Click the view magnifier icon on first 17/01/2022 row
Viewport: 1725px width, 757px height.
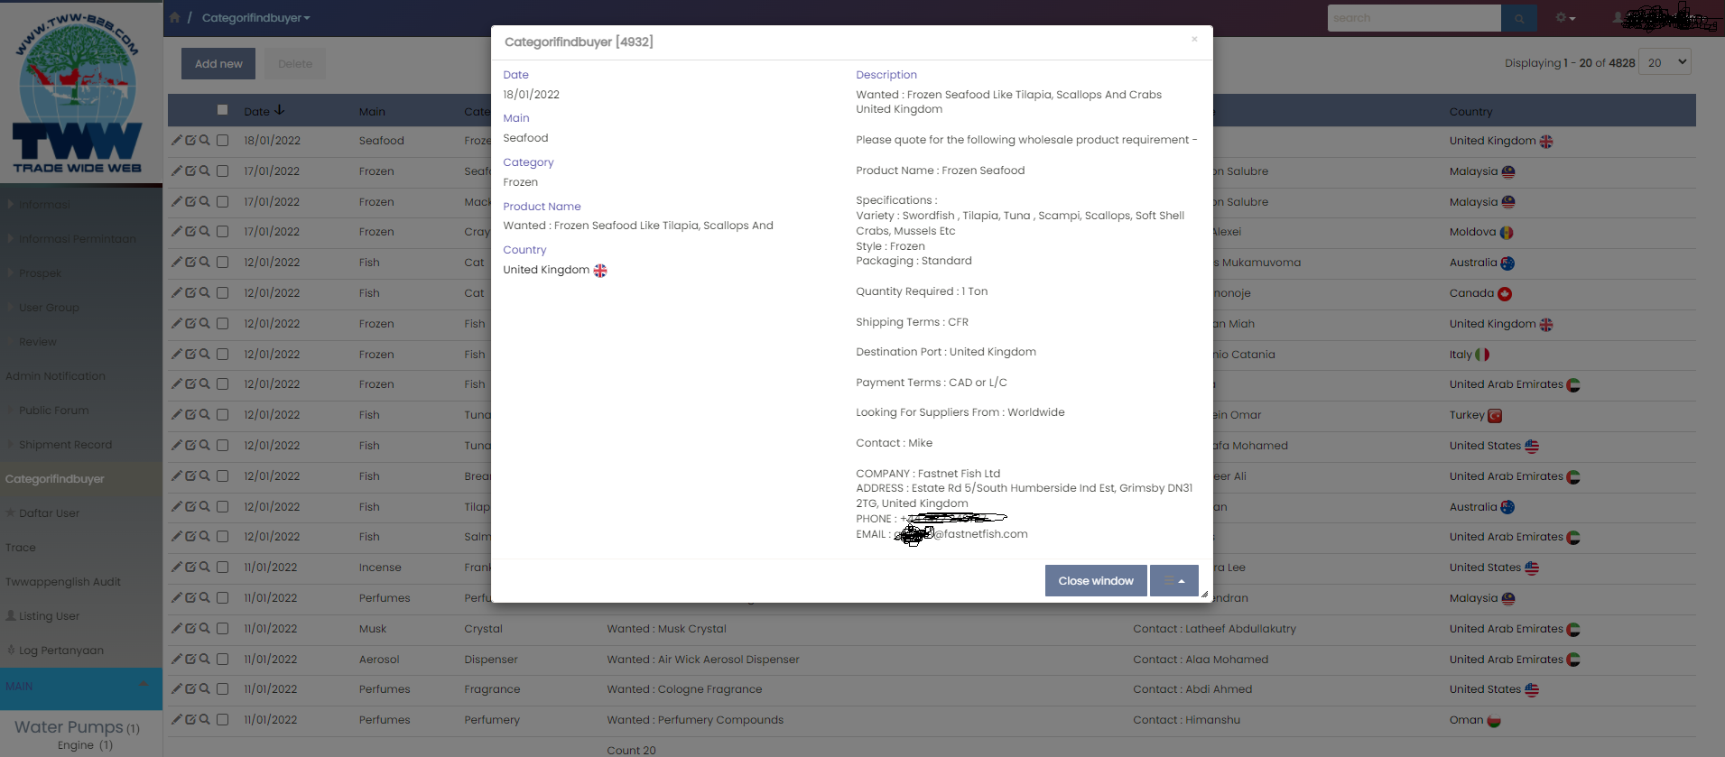[205, 171]
